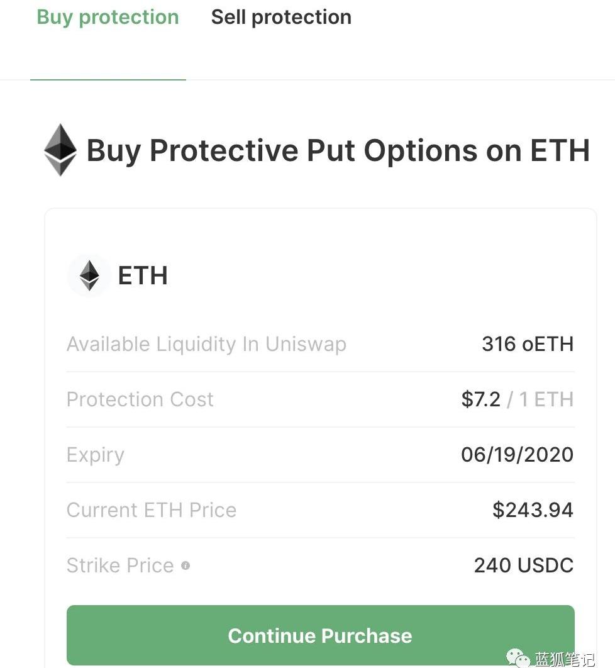
Task: Click the "/ 1 ETH" unit text
Action: coord(541,399)
